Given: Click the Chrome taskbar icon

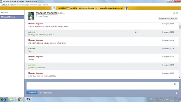Looking at the screenshot, I should [20, 99].
